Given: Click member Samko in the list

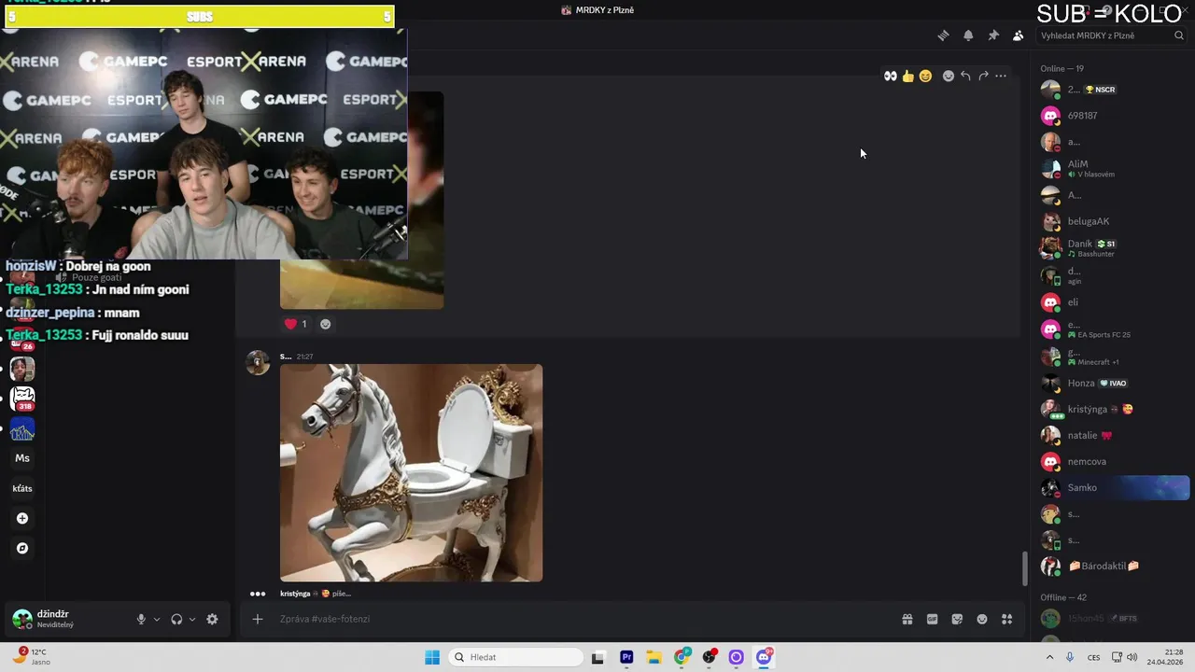Looking at the screenshot, I should click(1115, 487).
